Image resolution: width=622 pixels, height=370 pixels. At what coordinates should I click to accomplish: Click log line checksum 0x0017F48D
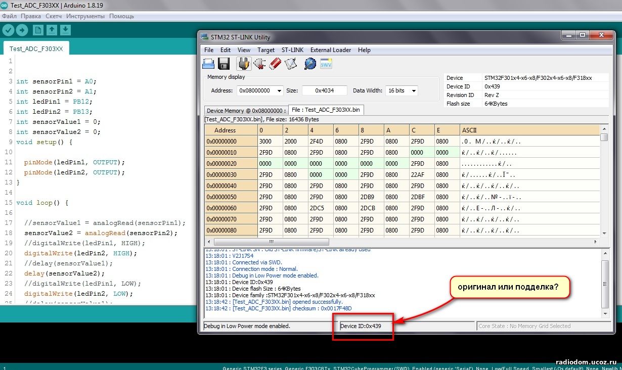point(278,308)
